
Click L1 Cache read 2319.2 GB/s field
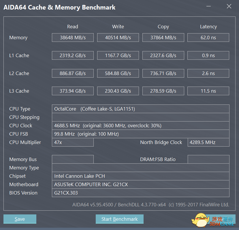(73, 55)
